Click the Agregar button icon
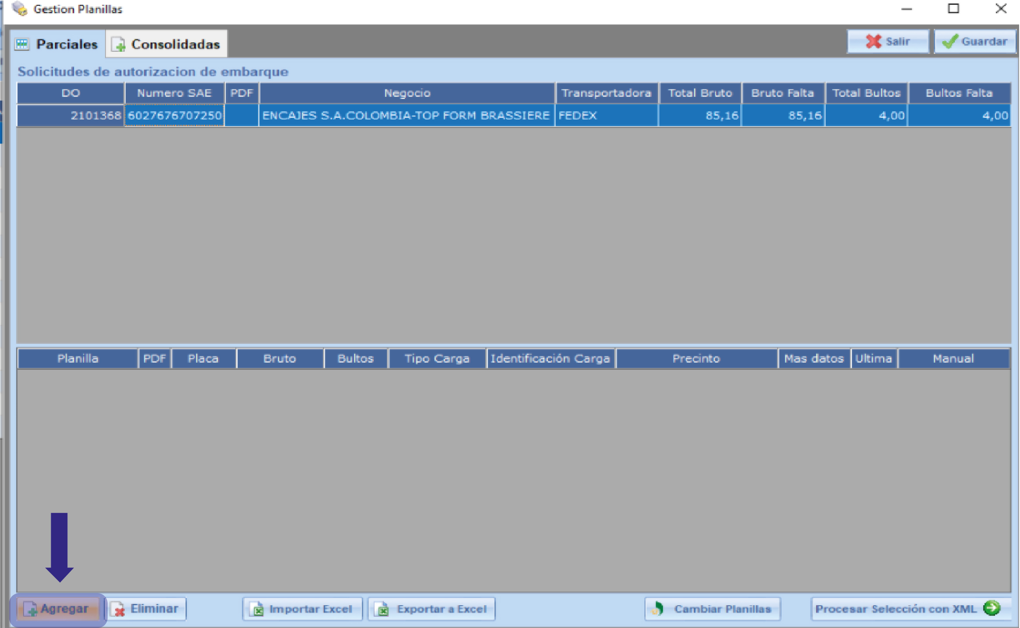This screenshot has width=1020, height=628. click(30, 609)
